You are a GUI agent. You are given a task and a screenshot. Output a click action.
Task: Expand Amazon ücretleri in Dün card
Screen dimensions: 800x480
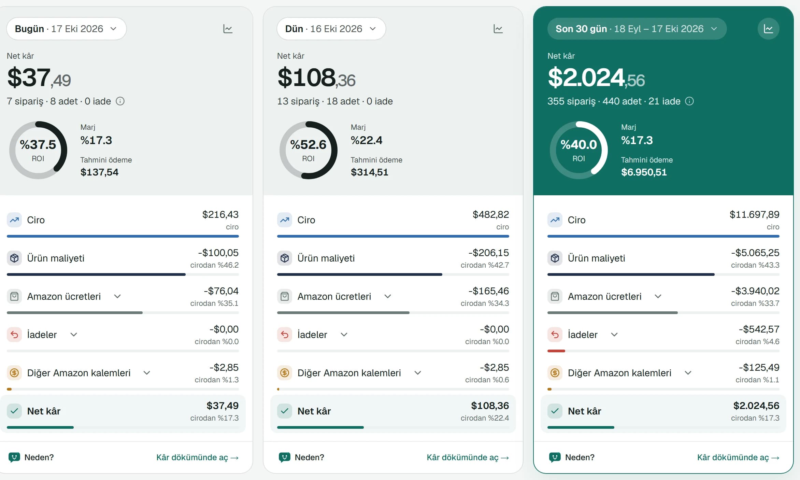(388, 296)
